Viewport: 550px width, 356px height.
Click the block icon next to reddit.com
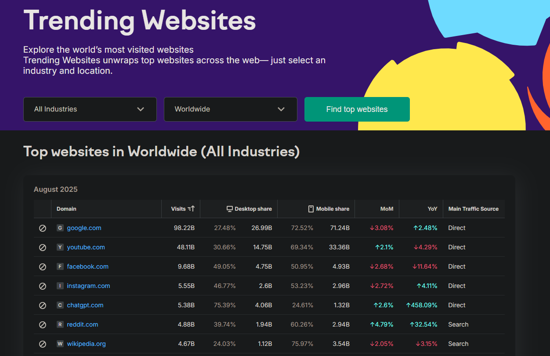click(x=43, y=325)
